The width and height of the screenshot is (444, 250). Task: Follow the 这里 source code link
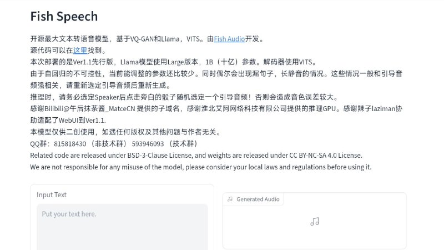(x=80, y=51)
